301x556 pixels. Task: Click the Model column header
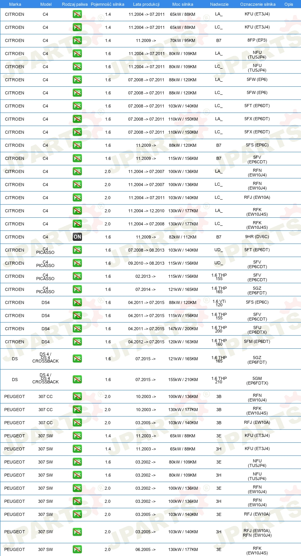(x=46, y=4)
